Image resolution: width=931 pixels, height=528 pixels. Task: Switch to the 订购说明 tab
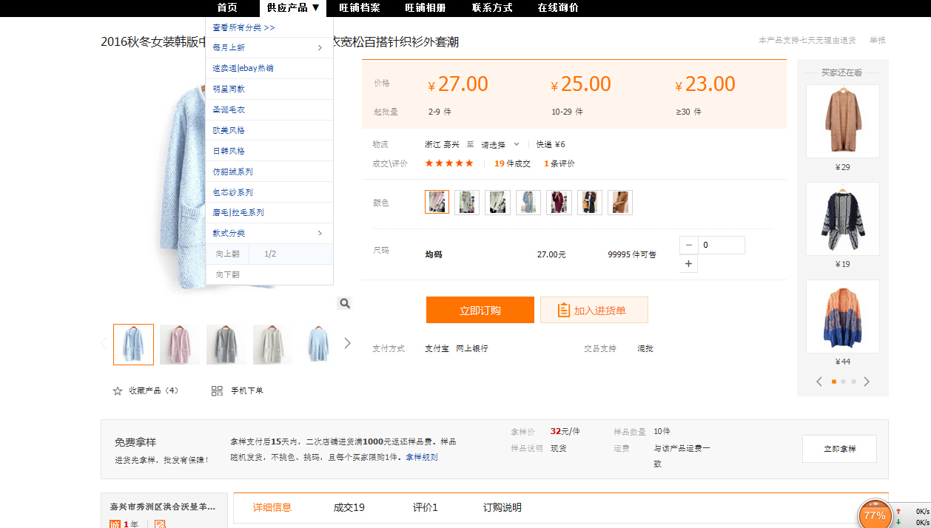(502, 507)
